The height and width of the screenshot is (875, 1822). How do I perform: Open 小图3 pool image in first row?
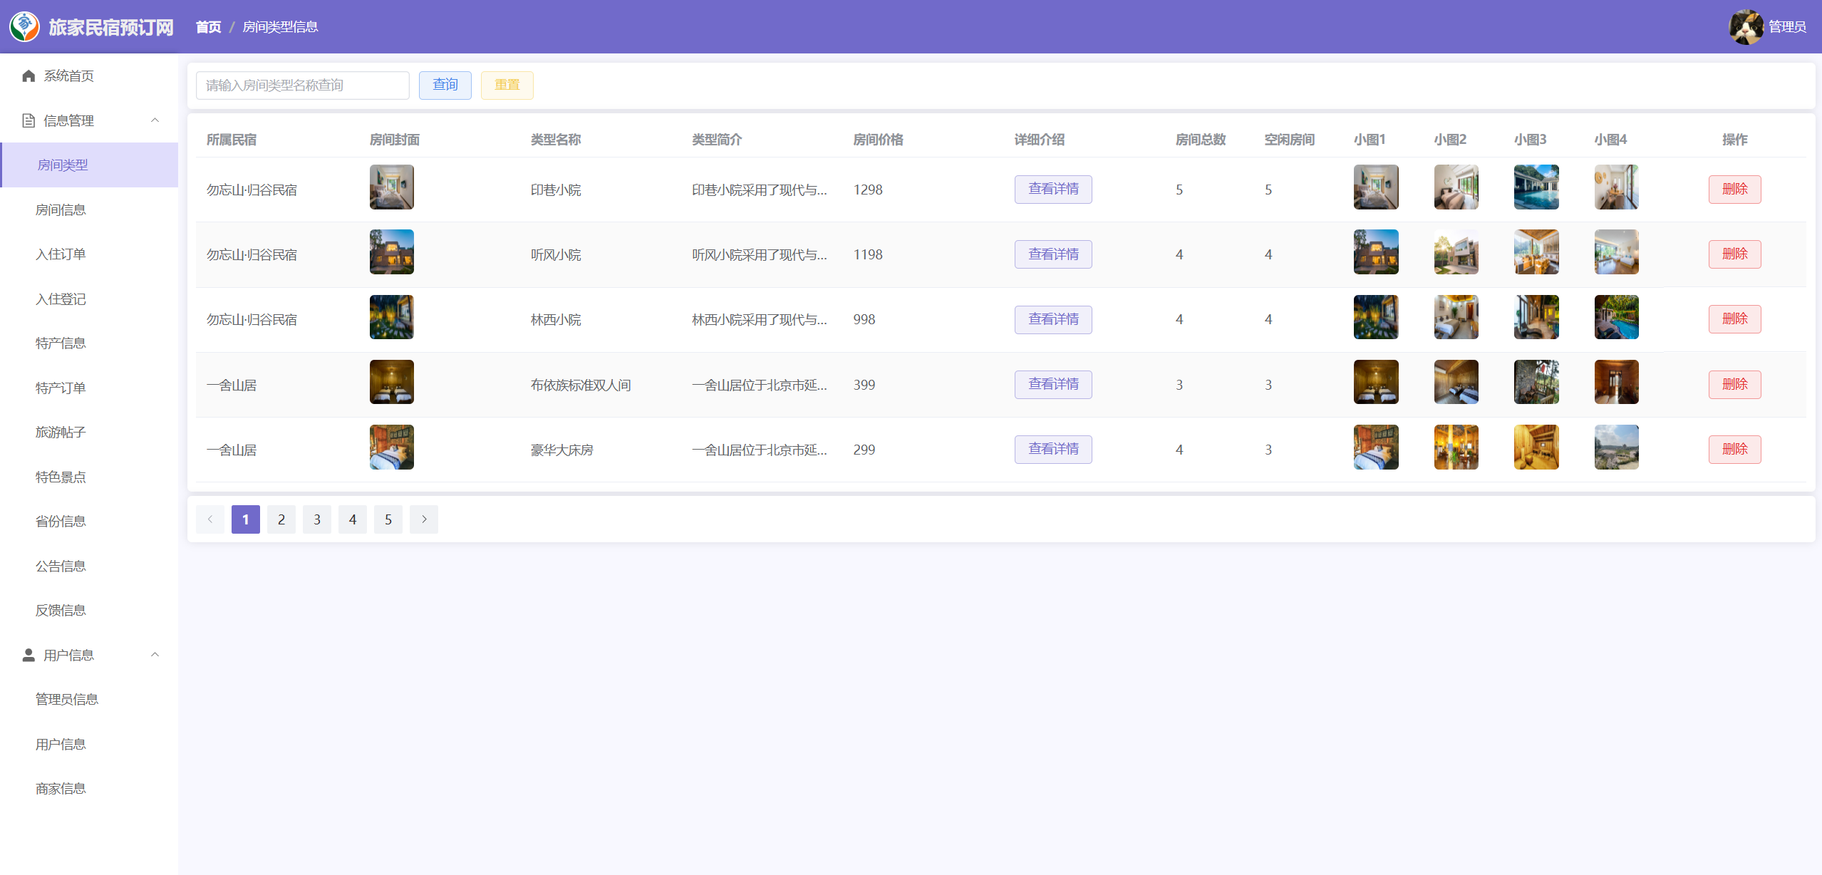pos(1536,187)
